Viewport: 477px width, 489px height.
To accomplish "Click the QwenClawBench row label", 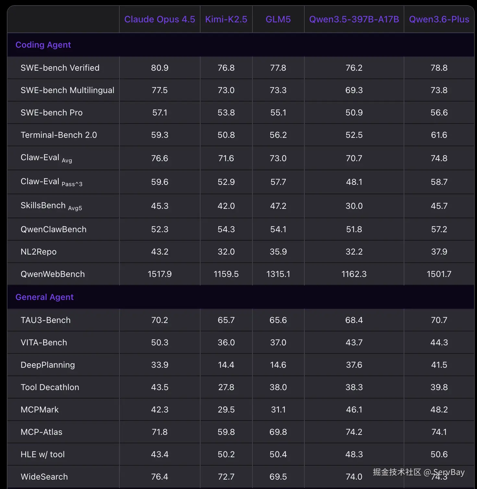I will click(x=54, y=229).
